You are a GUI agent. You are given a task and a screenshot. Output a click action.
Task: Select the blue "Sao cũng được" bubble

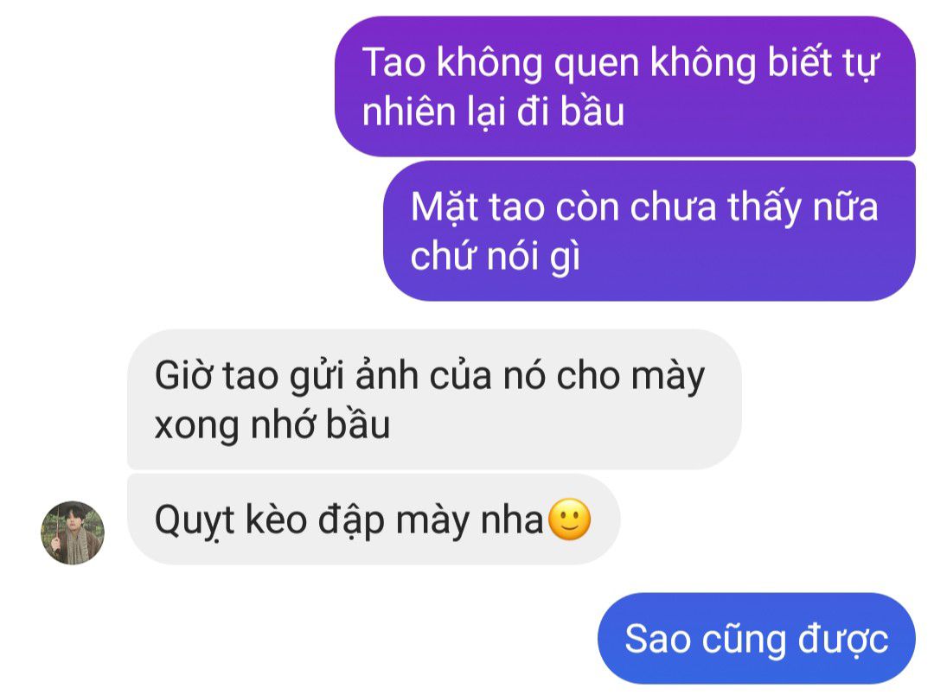click(x=757, y=638)
